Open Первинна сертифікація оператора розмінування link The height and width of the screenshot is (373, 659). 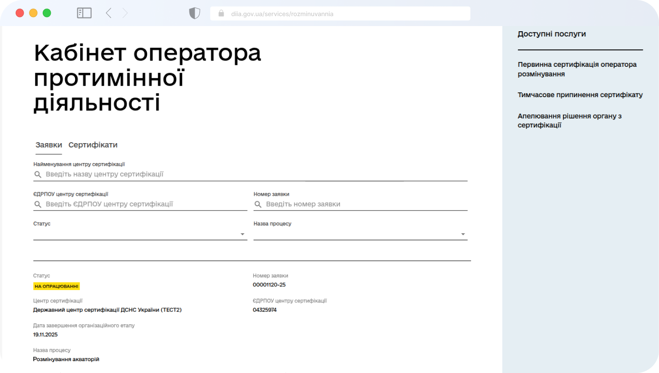point(577,69)
